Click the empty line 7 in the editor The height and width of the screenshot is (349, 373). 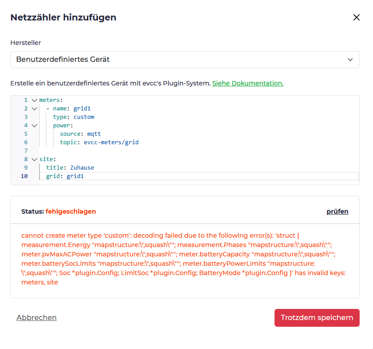(134, 151)
